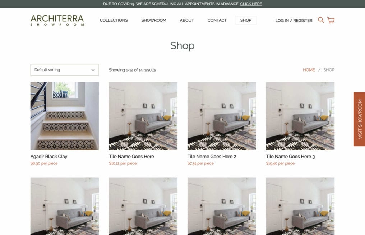The width and height of the screenshot is (365, 235).
Task: Click the Visit Showroom side tab
Action: point(359,119)
